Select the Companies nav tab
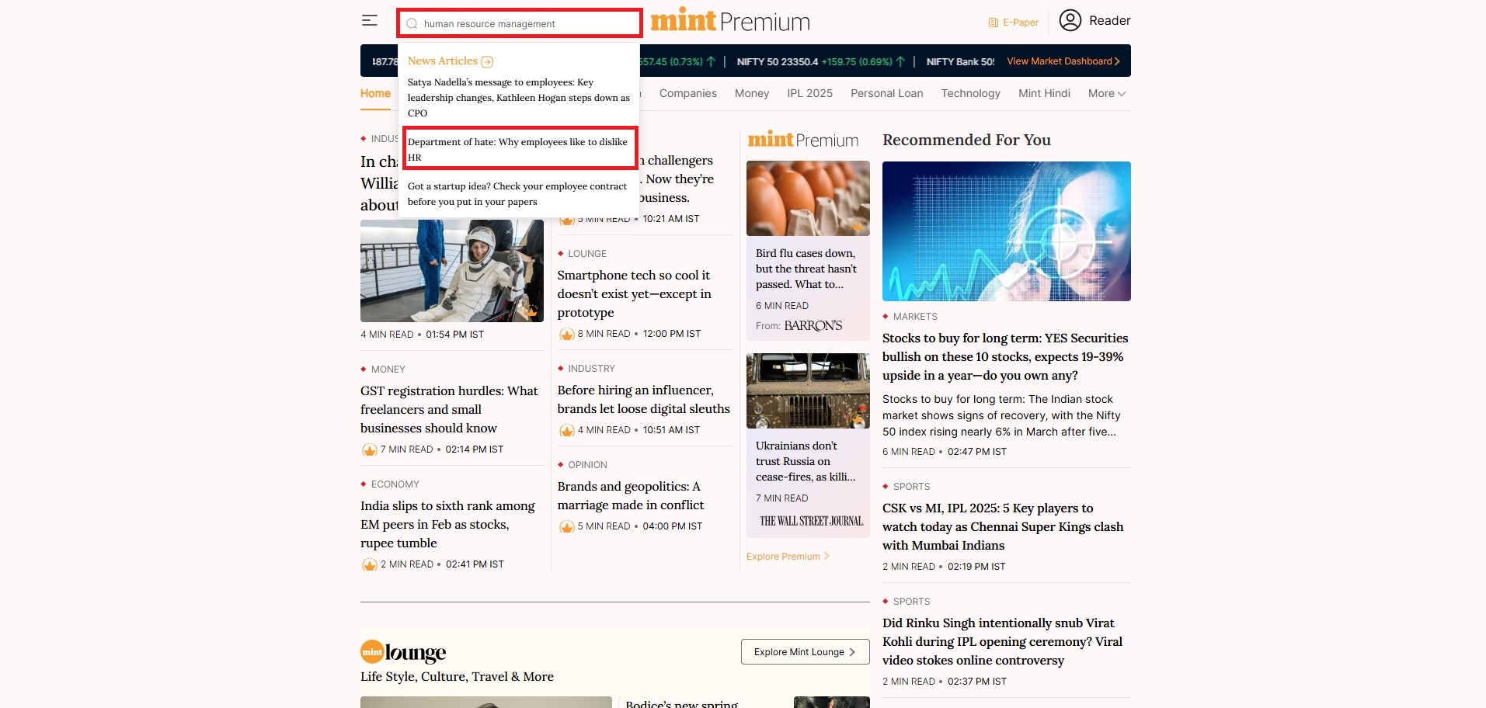 tap(687, 93)
